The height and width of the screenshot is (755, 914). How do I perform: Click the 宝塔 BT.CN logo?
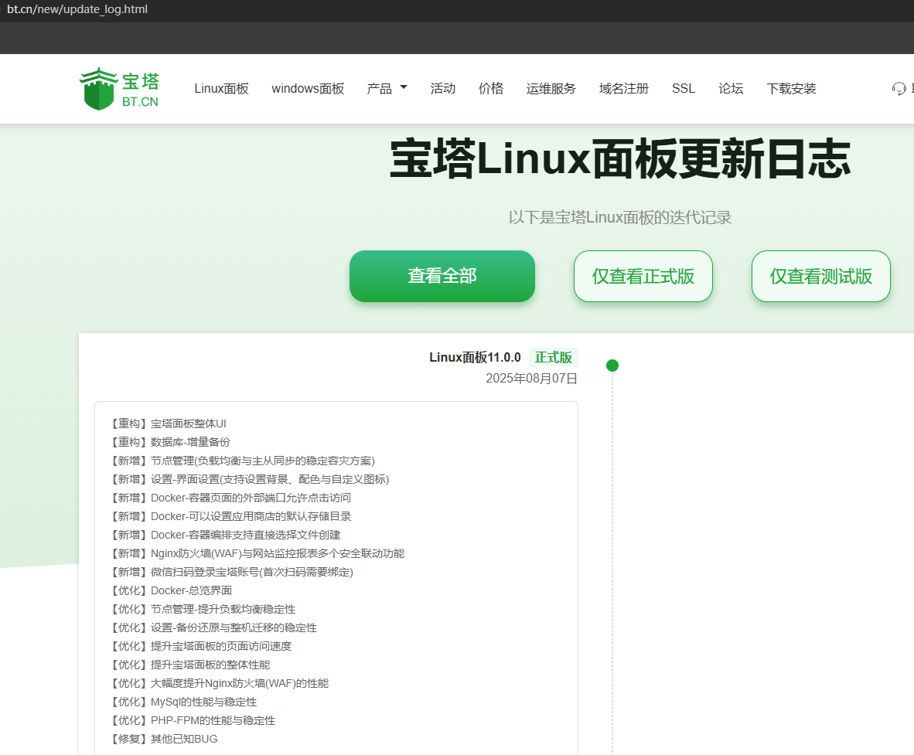(x=118, y=88)
